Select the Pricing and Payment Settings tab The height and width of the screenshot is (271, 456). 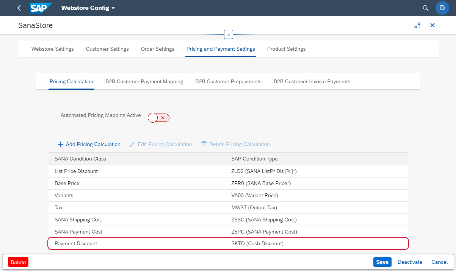pyautogui.click(x=221, y=49)
